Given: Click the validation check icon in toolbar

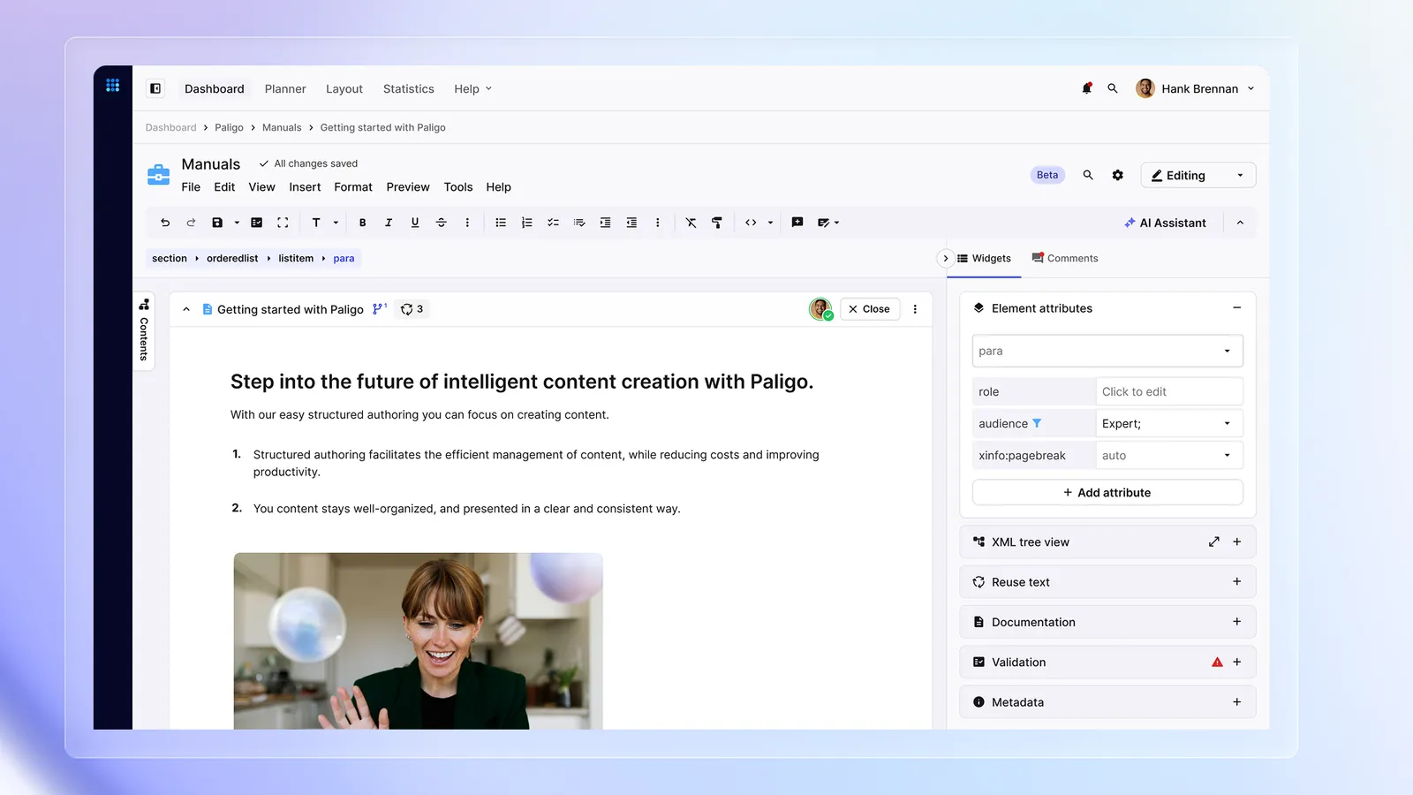Looking at the screenshot, I should (257, 223).
